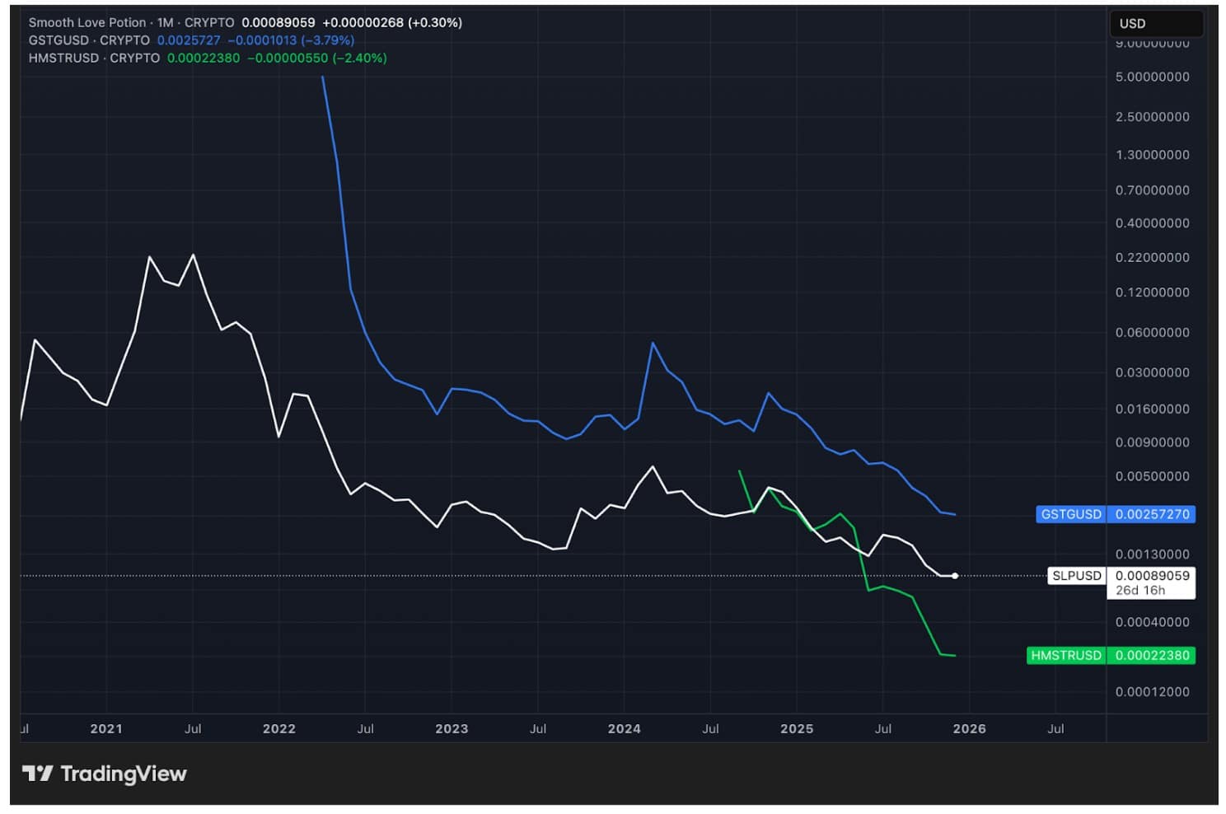Click the 2023 label on time axis
Screen dimensions: 1226x814
pos(452,729)
